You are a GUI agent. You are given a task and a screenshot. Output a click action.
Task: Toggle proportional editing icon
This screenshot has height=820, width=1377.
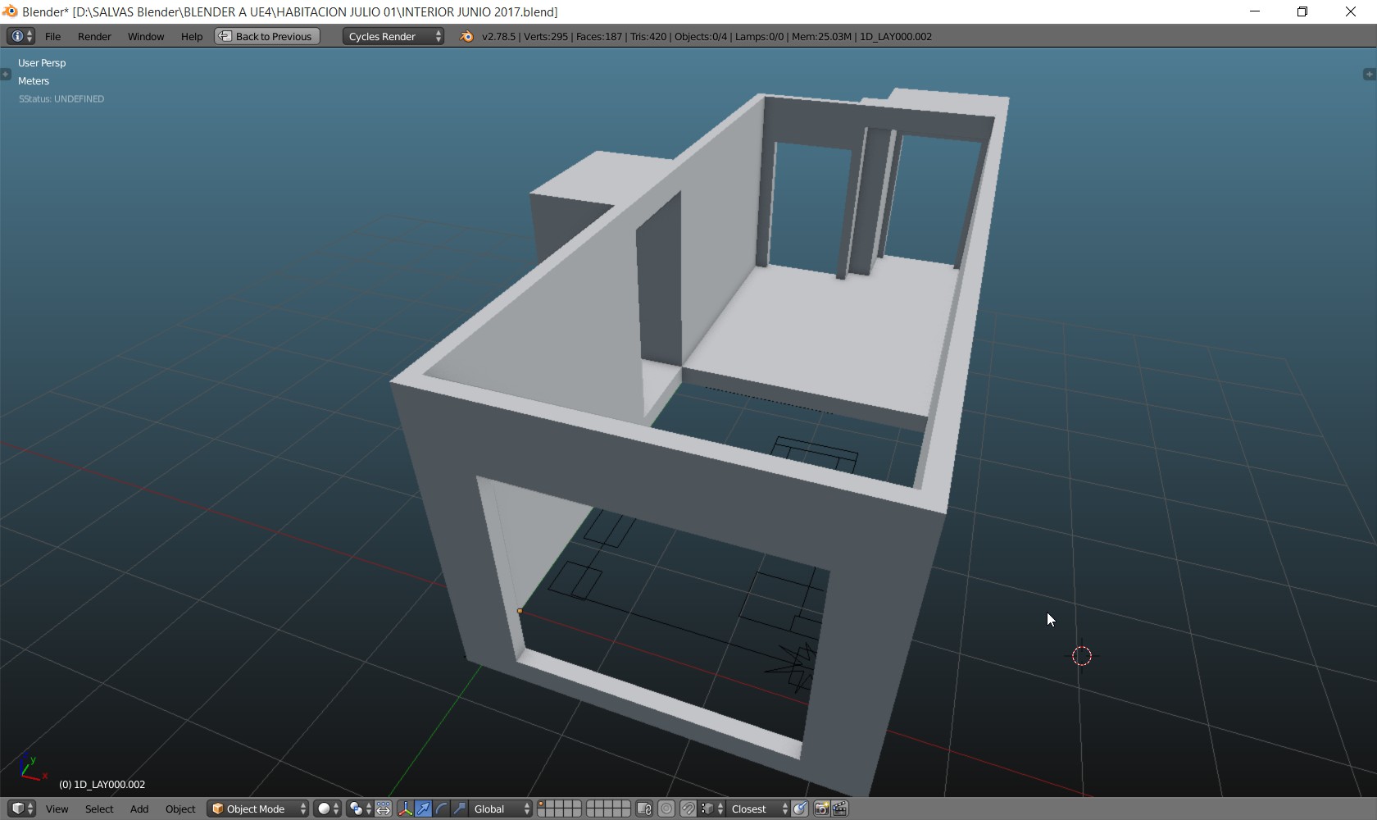click(666, 809)
